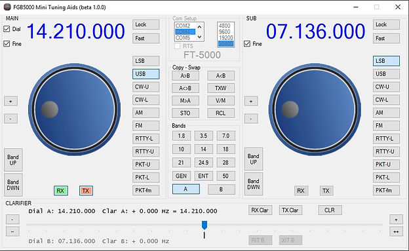Click MAIN Band UP button

[x=13, y=160]
